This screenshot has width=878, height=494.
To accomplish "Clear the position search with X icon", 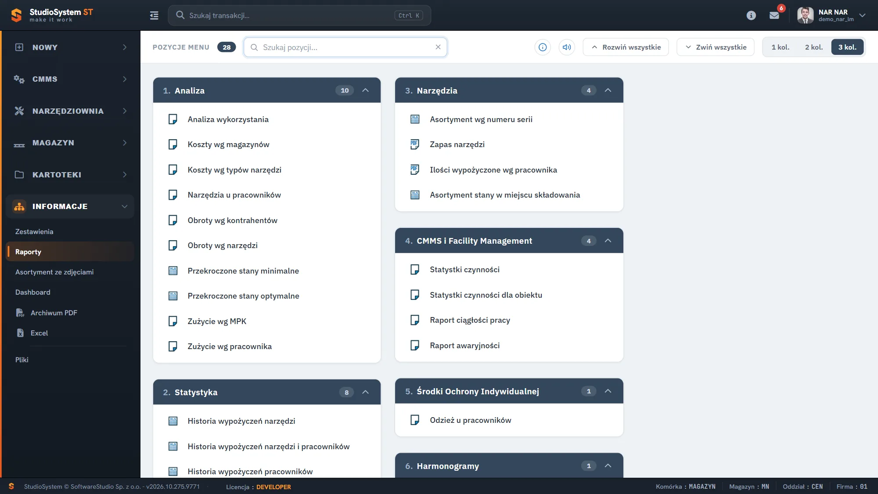I will pos(438,47).
